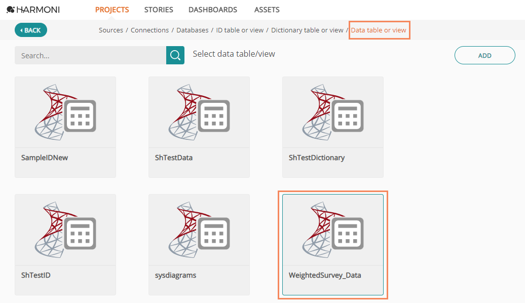525x303 pixels.
Task: Switch to the Stories tab
Action: click(x=159, y=10)
